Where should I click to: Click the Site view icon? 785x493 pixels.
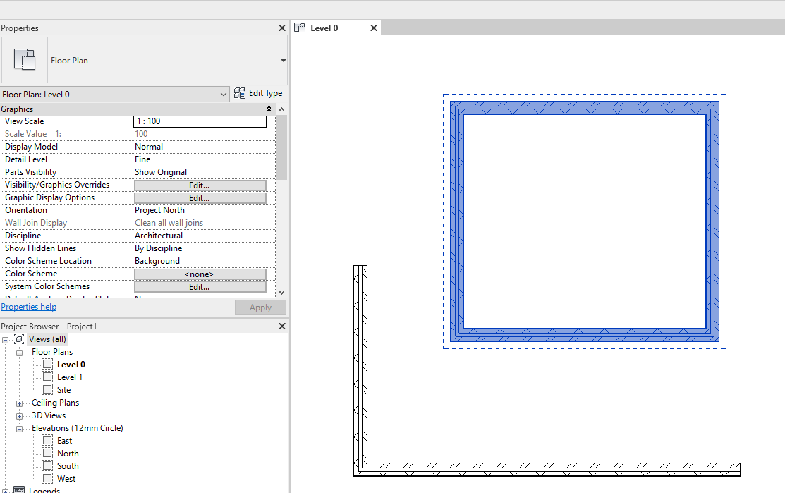pos(47,389)
